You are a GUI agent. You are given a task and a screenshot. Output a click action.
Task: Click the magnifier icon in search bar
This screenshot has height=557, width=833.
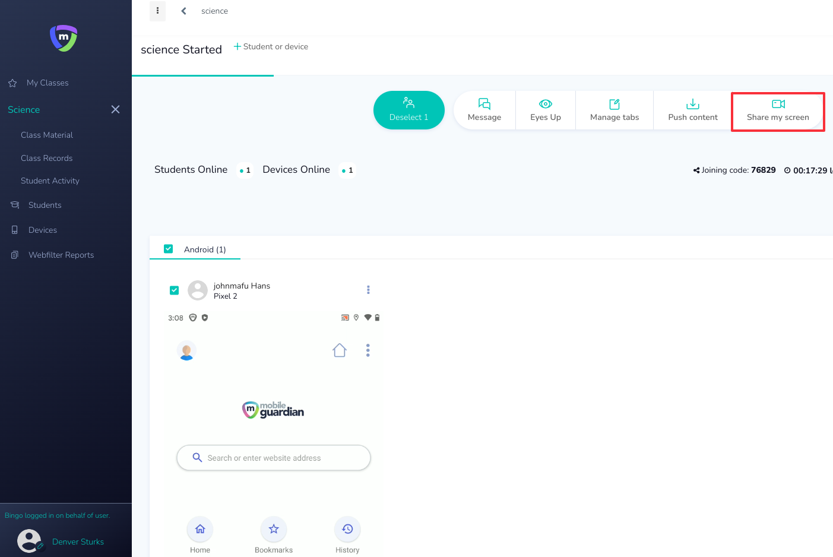coord(197,457)
